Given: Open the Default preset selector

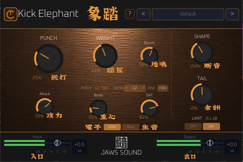Looking at the screenshot, I should pos(188,14).
